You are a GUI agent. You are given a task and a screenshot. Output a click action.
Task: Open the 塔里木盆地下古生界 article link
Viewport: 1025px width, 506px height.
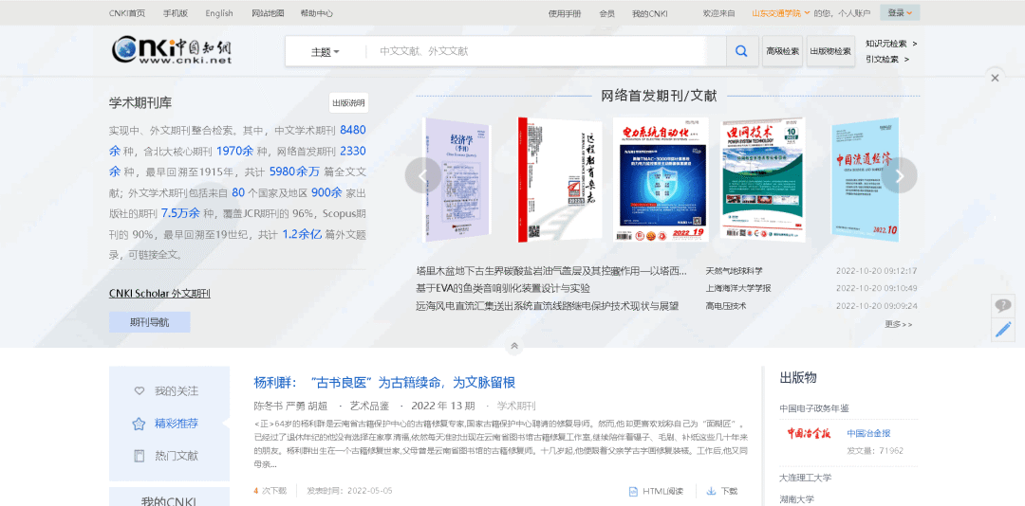coord(551,270)
